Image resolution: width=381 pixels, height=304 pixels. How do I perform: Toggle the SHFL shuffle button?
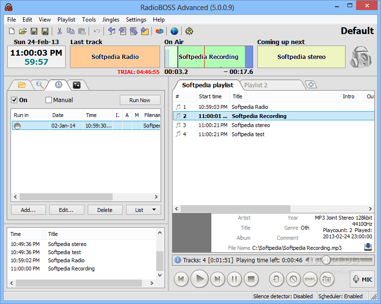[310, 279]
